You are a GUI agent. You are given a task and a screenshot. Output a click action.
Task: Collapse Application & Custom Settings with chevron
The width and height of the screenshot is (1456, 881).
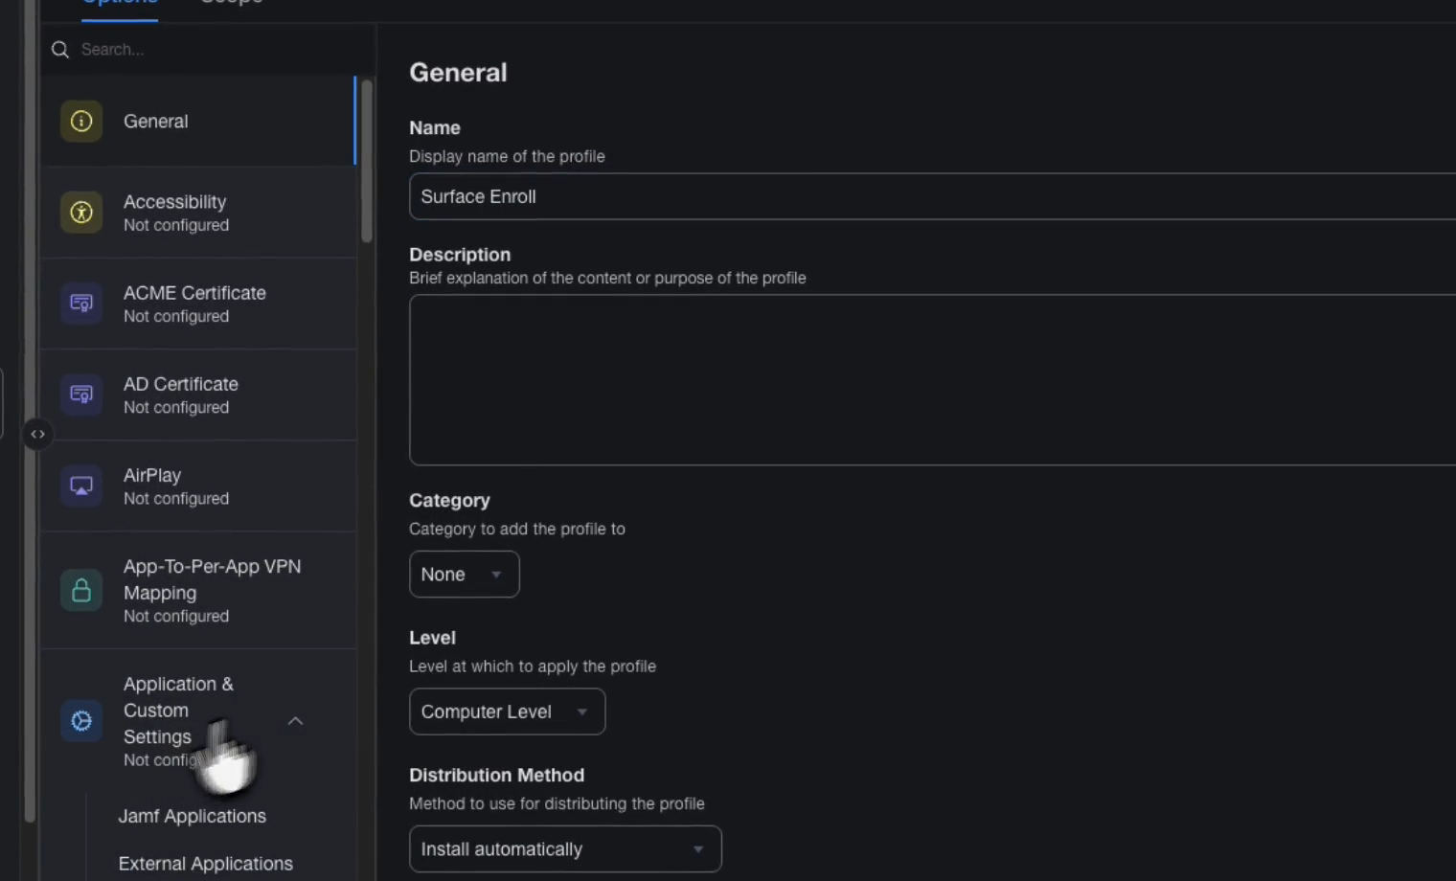(295, 721)
